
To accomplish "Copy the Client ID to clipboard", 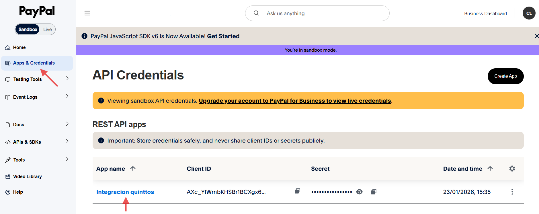I will (297, 191).
